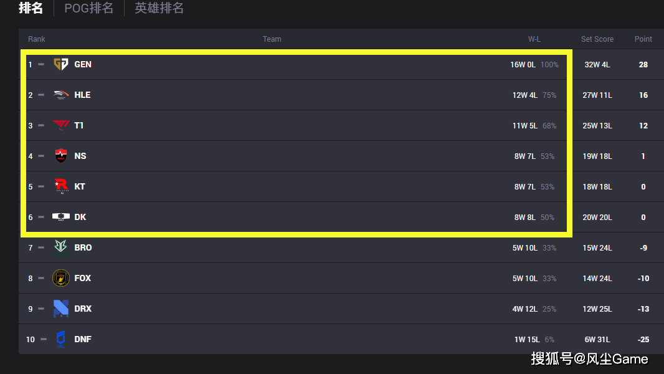Click the DRX blue logo icon
This screenshot has height=374, width=664.
[61, 309]
